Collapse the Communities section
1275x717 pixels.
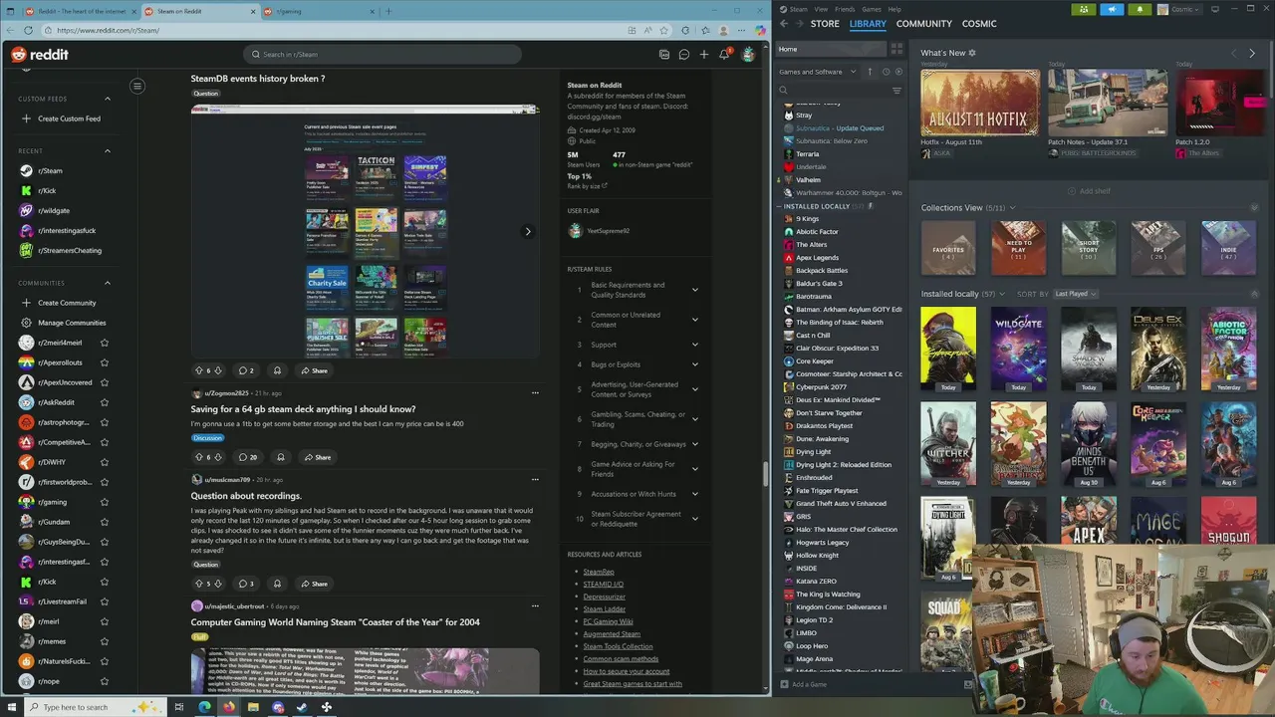click(x=108, y=283)
